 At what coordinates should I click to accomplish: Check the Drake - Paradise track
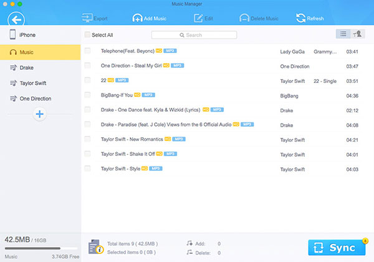(87, 124)
